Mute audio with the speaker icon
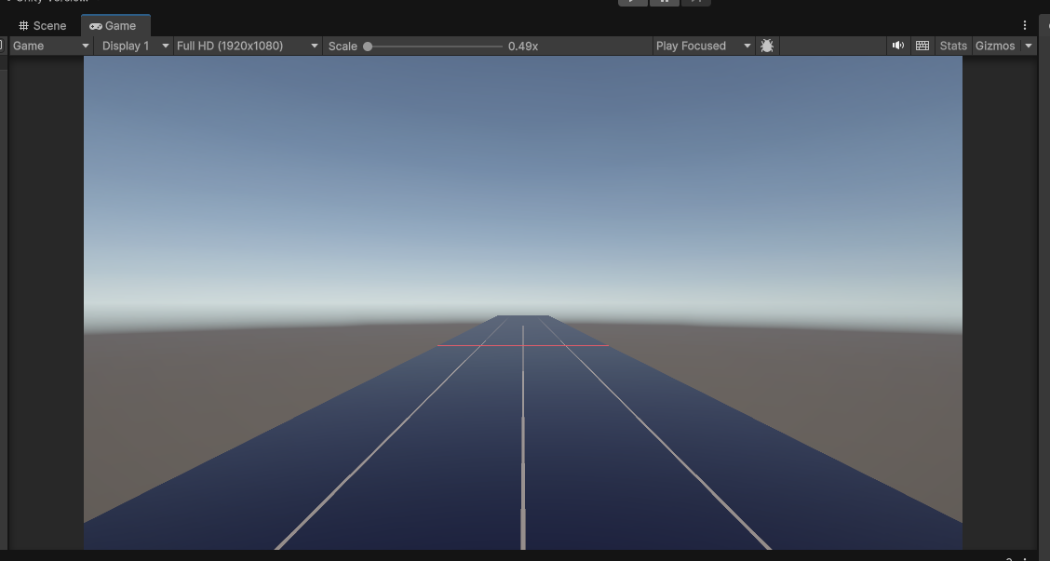The image size is (1050, 561). [x=897, y=46]
